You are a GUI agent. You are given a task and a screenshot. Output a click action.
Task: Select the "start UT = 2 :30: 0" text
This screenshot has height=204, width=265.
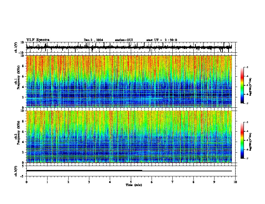pyautogui.click(x=162, y=40)
